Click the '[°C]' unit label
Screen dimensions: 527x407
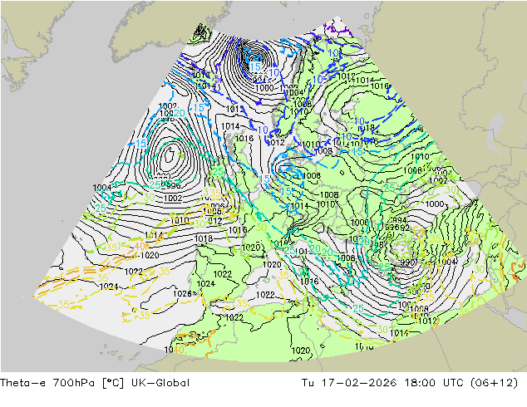pyautogui.click(x=113, y=382)
